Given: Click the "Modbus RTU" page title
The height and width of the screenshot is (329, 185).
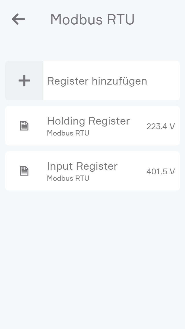Looking at the screenshot, I should pyautogui.click(x=92, y=20).
